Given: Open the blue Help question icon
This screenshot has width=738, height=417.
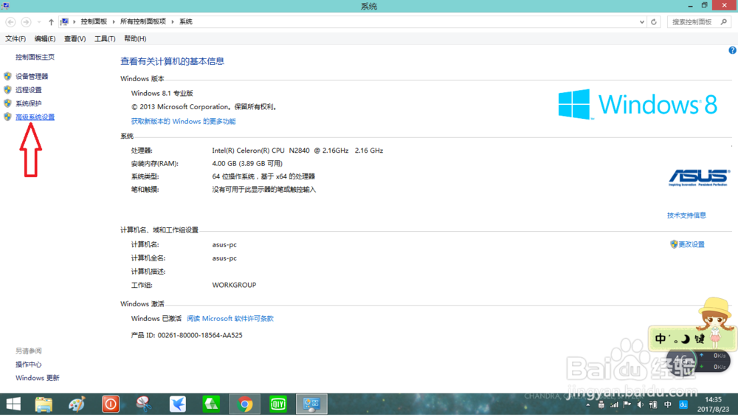Looking at the screenshot, I should [732, 50].
